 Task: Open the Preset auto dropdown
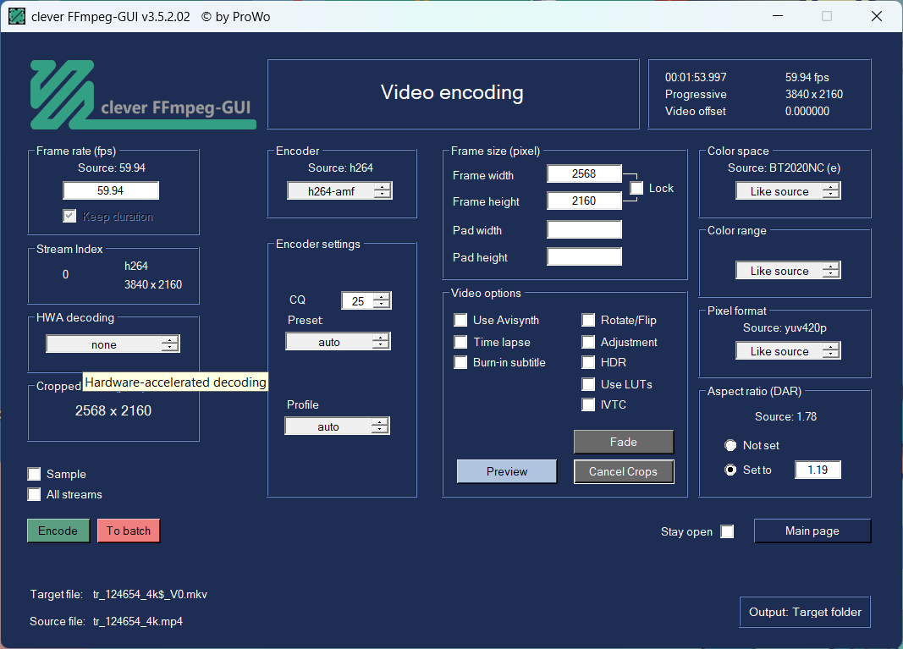pyautogui.click(x=338, y=342)
